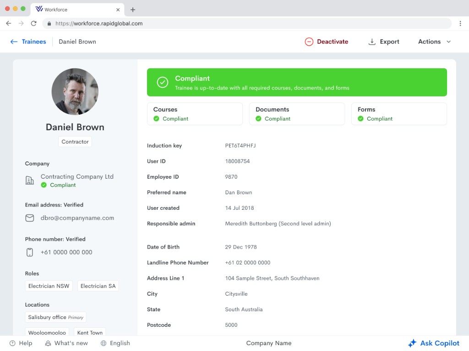Select landline +61 02 0000 0000
Viewport: 469px width, 351px height.
click(x=248, y=263)
